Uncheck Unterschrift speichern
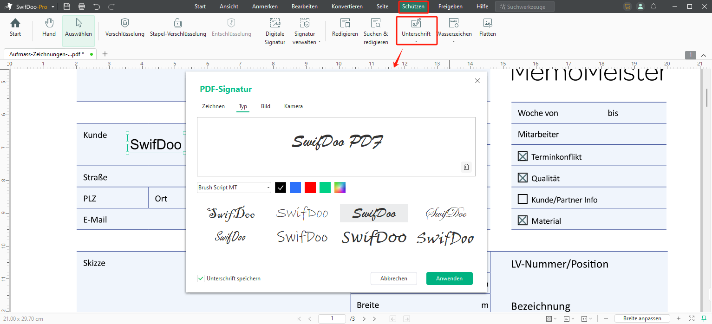The height and width of the screenshot is (324, 712). tap(201, 278)
